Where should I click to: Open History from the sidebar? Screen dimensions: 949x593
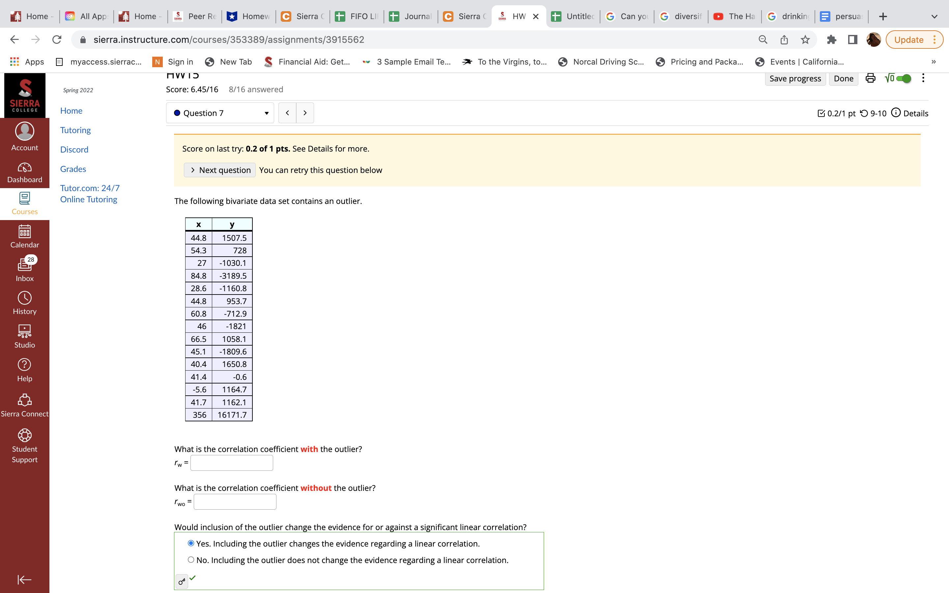click(x=24, y=301)
